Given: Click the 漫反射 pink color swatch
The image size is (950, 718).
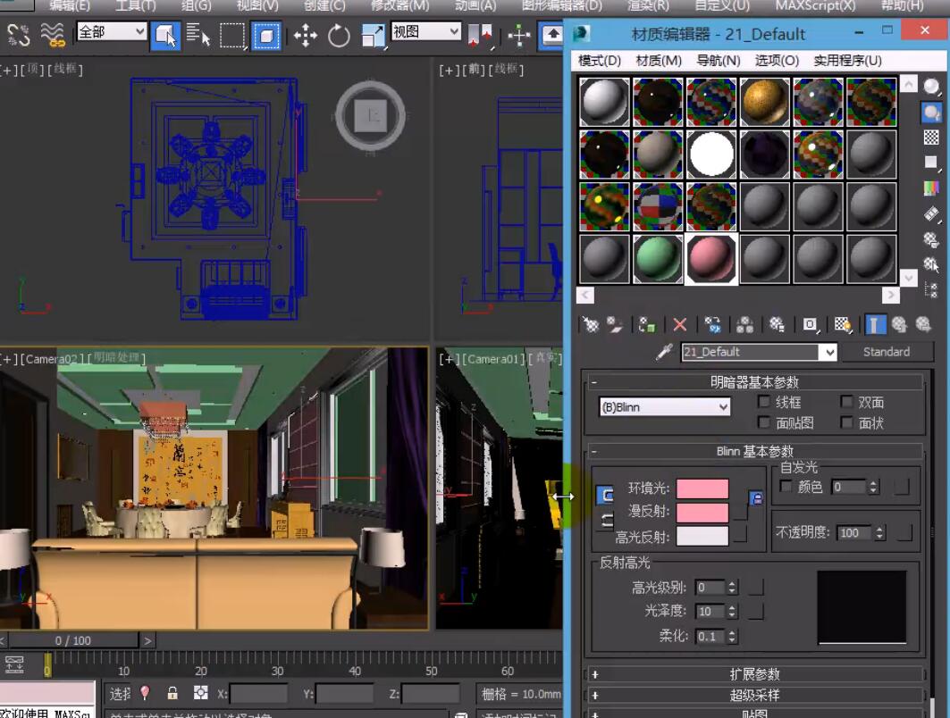Looking at the screenshot, I should [702, 513].
